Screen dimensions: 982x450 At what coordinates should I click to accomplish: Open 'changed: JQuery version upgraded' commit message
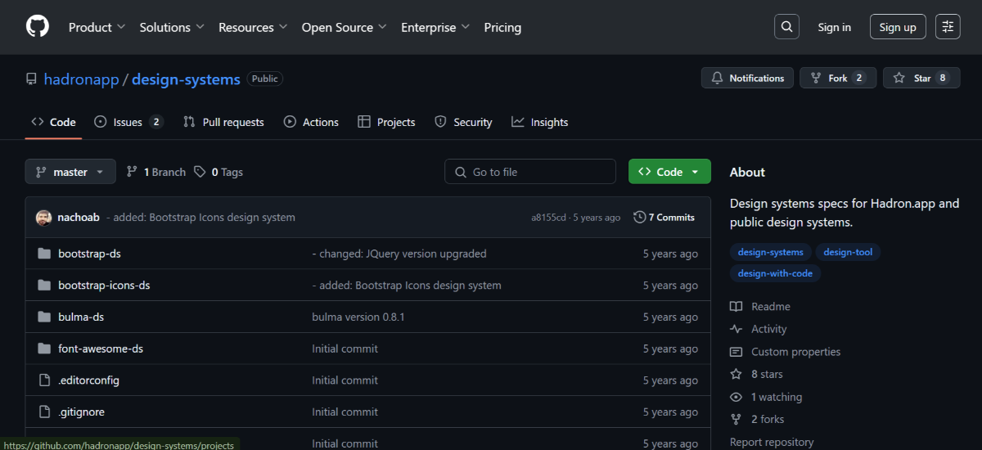(399, 254)
